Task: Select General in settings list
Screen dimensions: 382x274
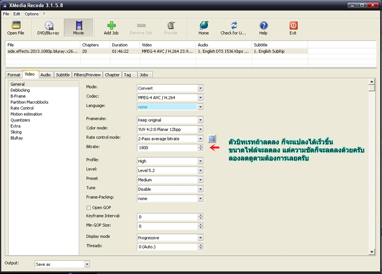Action: pyautogui.click(x=43, y=84)
